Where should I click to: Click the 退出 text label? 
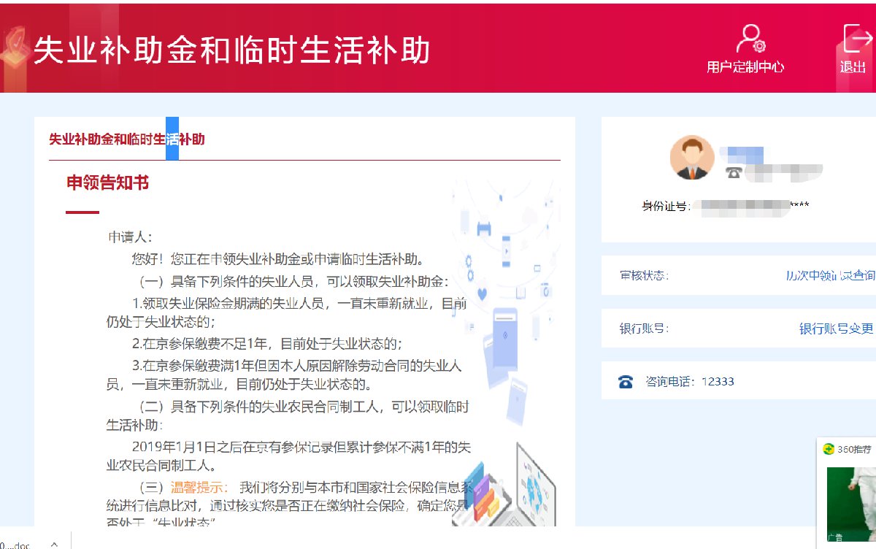tap(853, 67)
